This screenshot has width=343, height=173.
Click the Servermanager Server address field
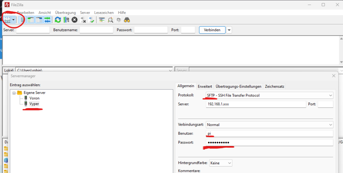coord(256,104)
